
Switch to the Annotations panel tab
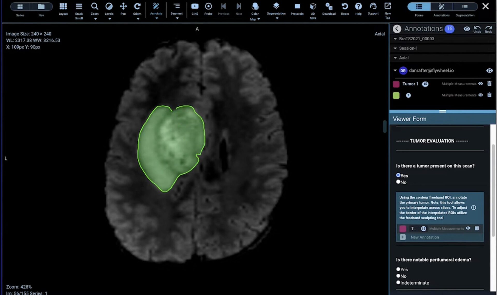tap(441, 7)
